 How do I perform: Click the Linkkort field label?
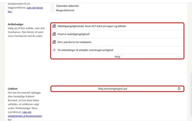13,89
